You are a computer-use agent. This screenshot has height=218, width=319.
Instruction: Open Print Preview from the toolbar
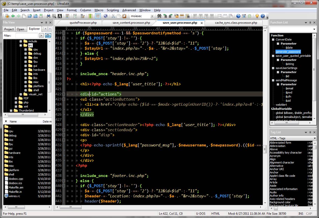click(54, 16)
